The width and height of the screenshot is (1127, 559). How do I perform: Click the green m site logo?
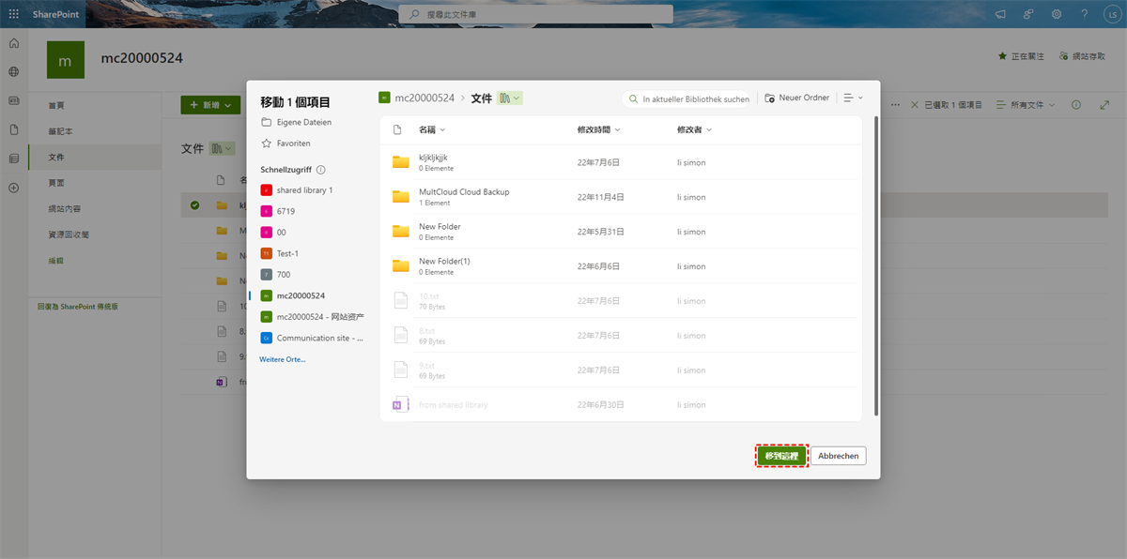click(x=65, y=60)
